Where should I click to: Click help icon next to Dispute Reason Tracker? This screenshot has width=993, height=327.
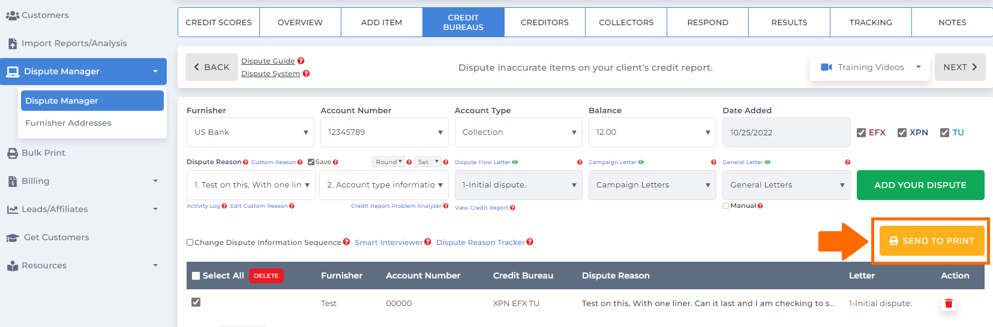pos(530,242)
